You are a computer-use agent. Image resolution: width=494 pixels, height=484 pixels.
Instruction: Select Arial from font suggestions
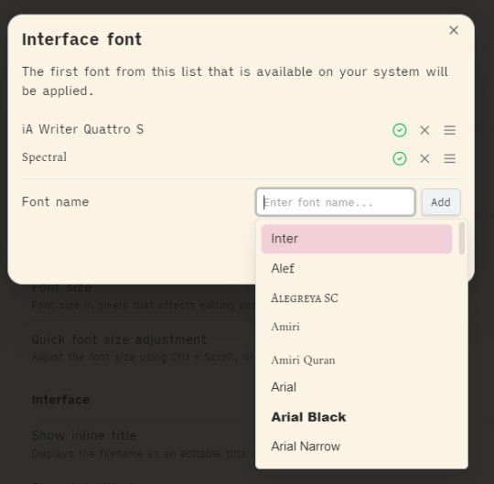pos(357,387)
